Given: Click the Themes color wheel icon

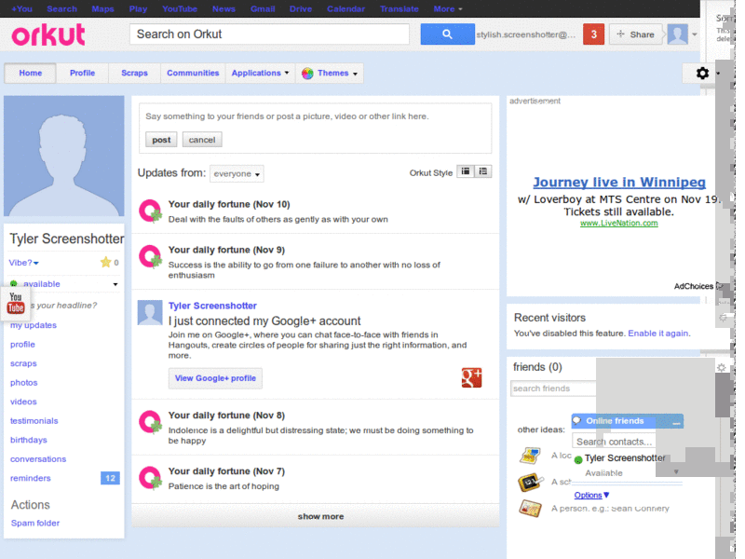Looking at the screenshot, I should [x=307, y=74].
